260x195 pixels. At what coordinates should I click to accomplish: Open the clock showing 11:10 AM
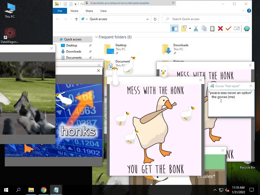(238, 190)
